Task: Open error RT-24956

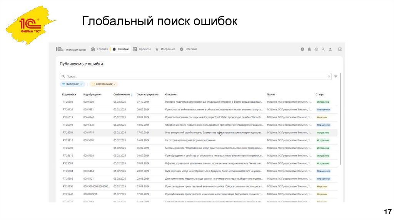Action: tap(68, 186)
